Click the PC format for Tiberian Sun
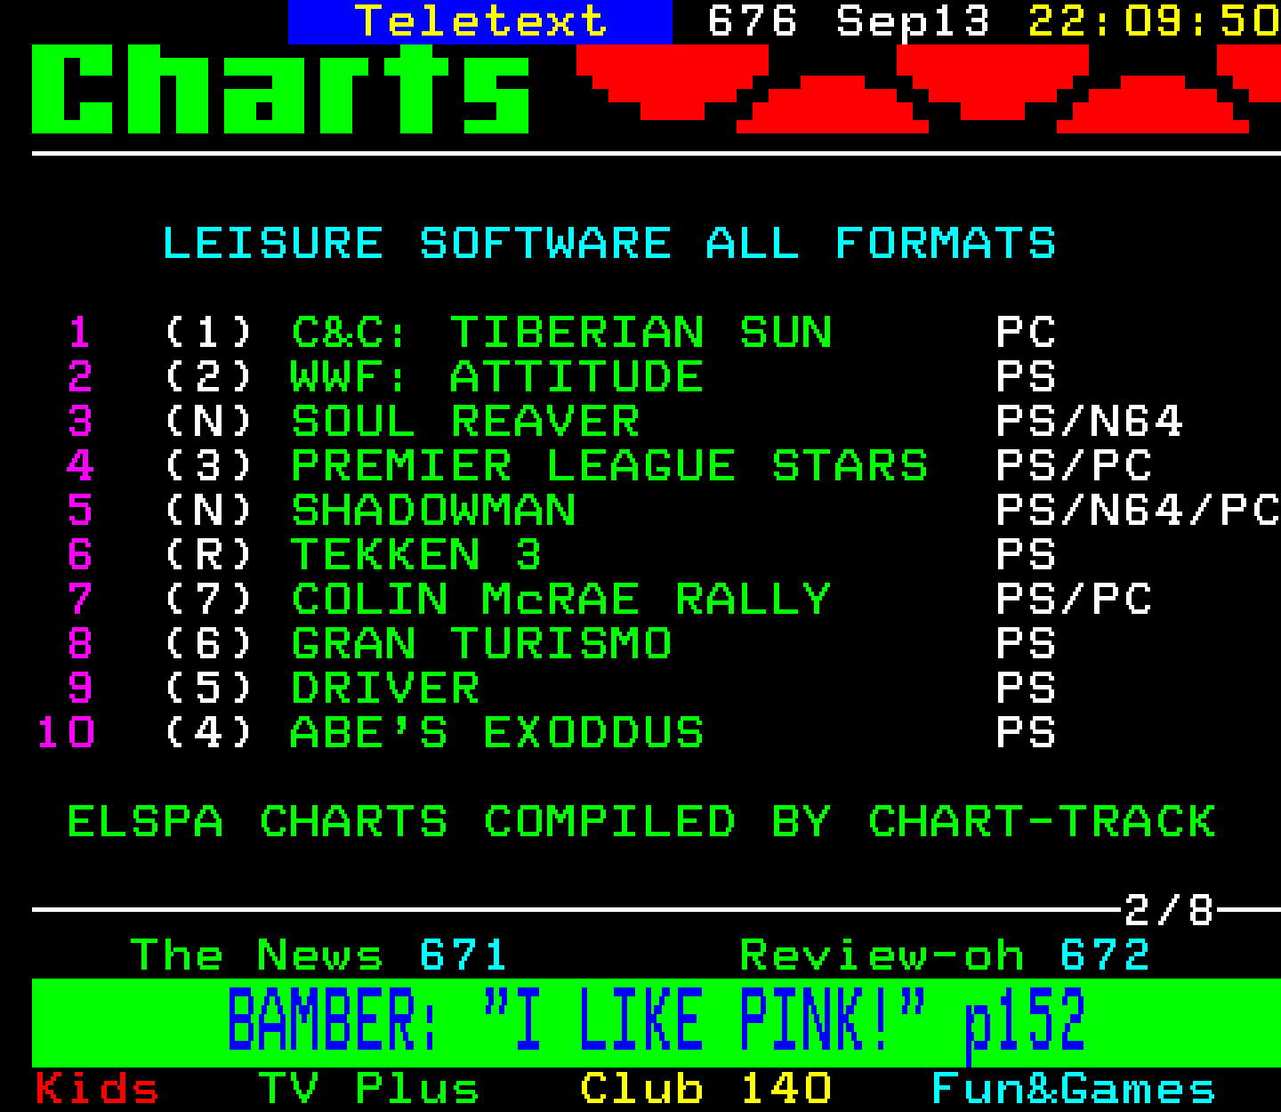 pos(1026,333)
